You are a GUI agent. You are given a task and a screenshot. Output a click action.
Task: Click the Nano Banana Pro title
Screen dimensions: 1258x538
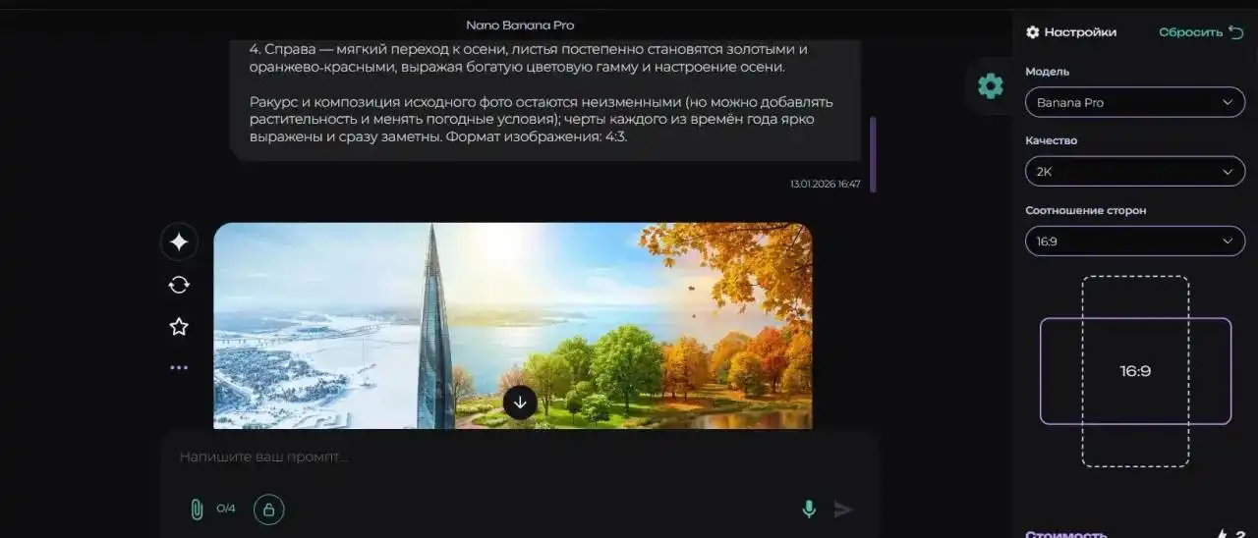click(520, 25)
